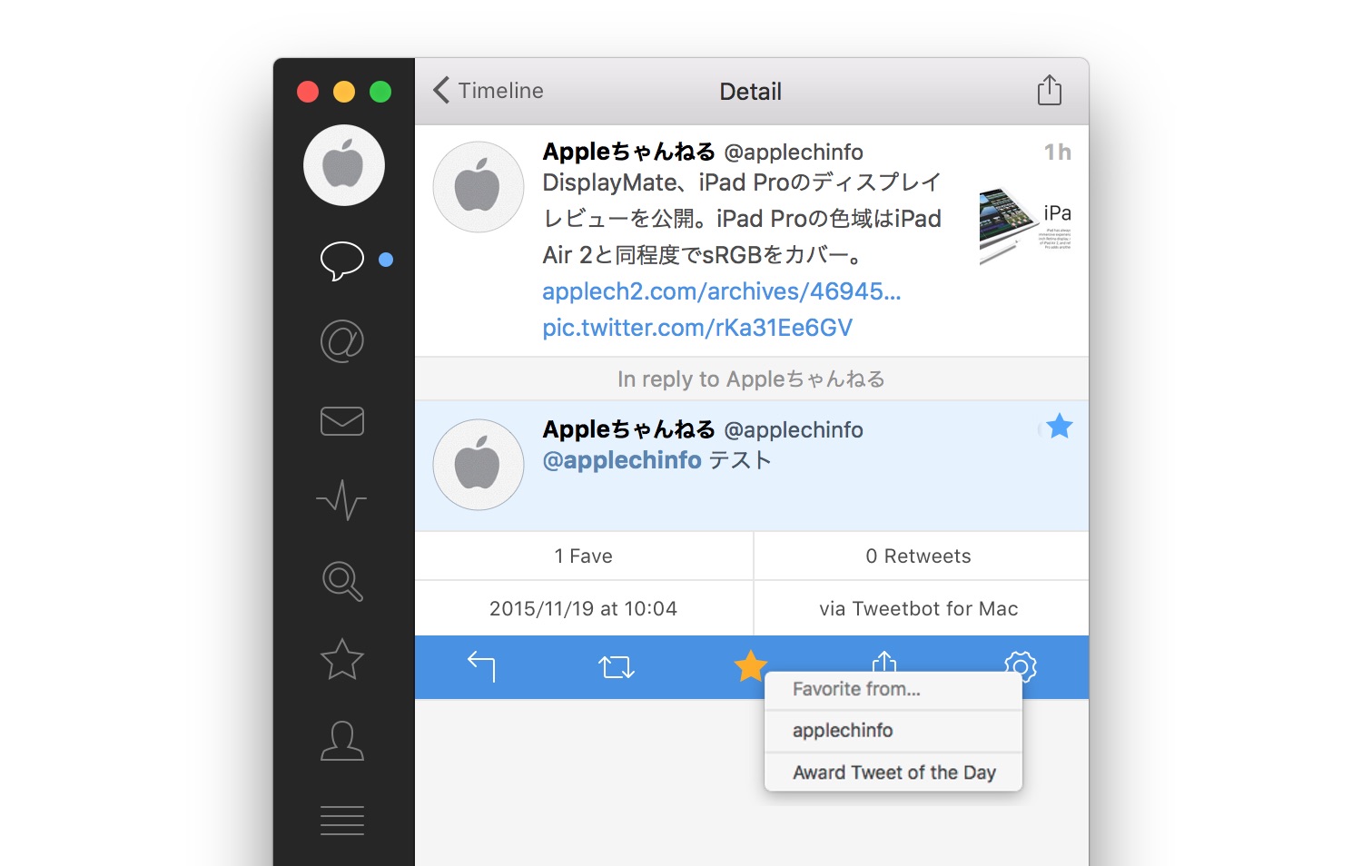Open the Mentions @ tab

pos(342,341)
